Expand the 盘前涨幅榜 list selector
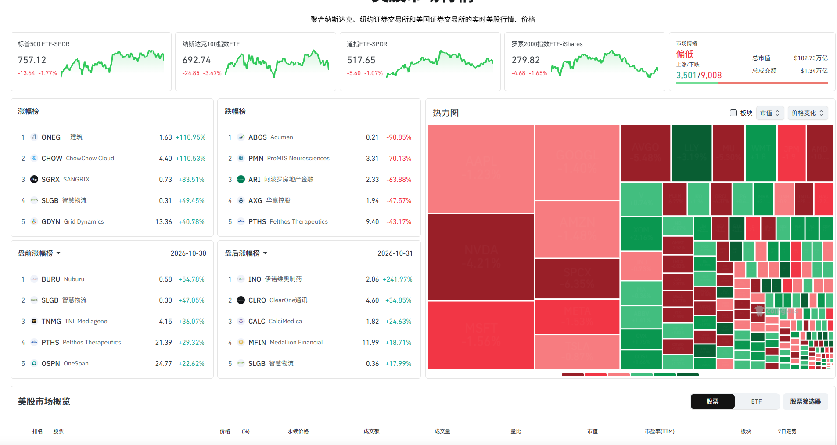837x445 pixels. coord(39,253)
